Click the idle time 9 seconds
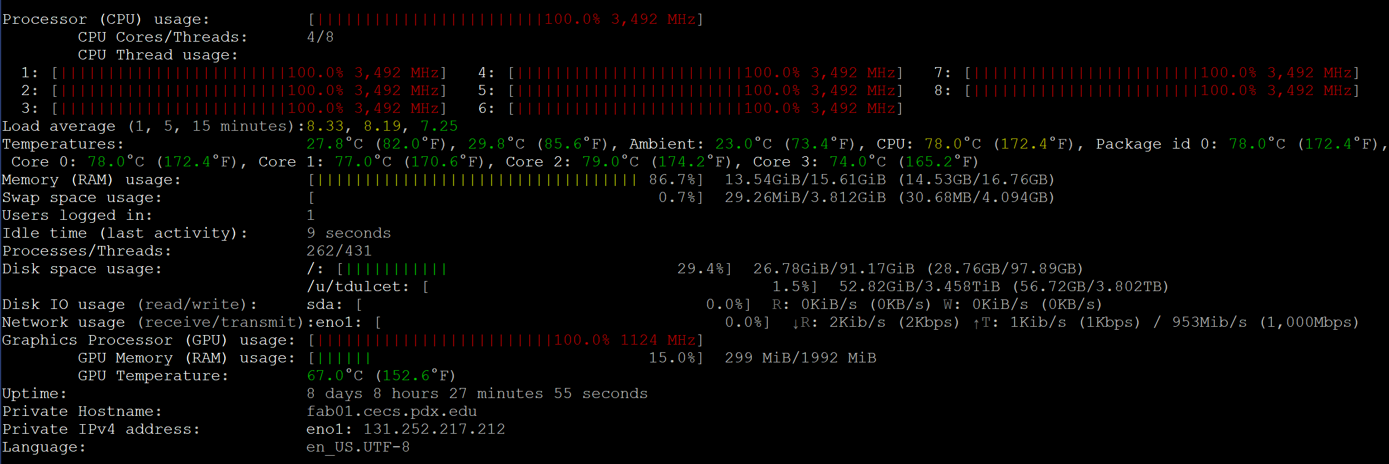Image resolution: width=1389 pixels, height=464 pixels. click(x=349, y=233)
